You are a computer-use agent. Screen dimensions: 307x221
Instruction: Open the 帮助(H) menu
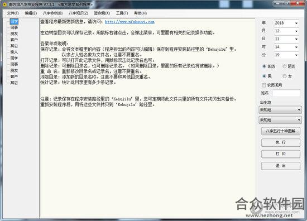[x=140, y=13]
